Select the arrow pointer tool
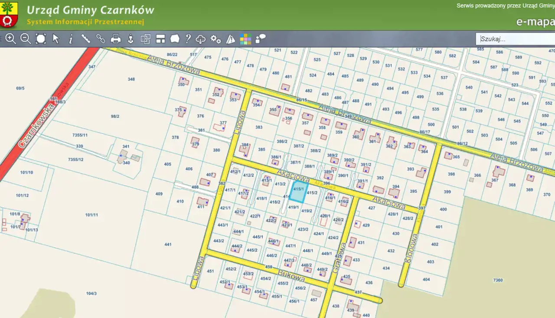Image resolution: width=555 pixels, height=318 pixels. 56,39
